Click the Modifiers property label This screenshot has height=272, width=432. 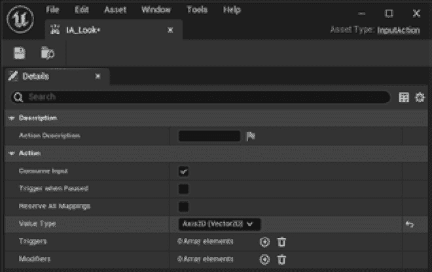[35, 259]
